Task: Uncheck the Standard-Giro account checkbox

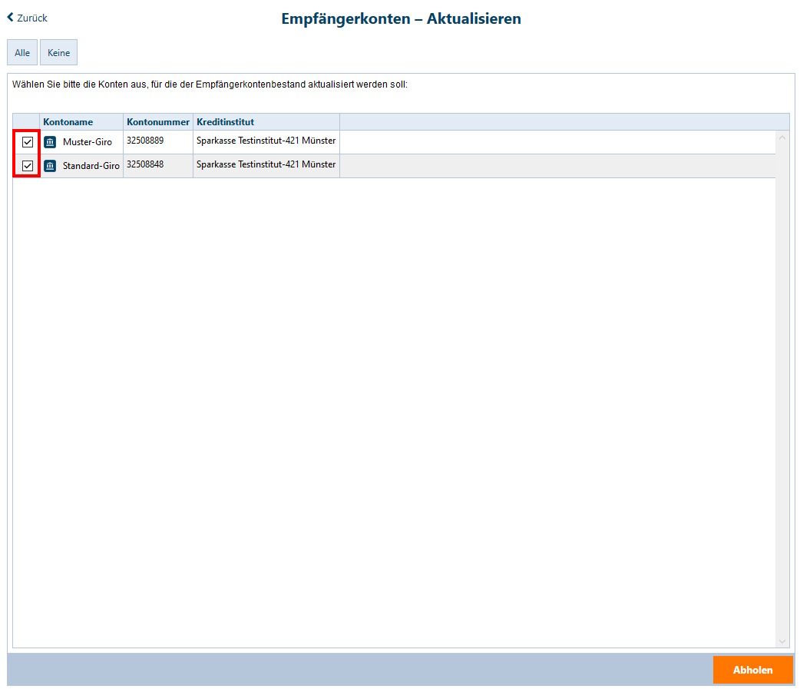Action: click(28, 166)
